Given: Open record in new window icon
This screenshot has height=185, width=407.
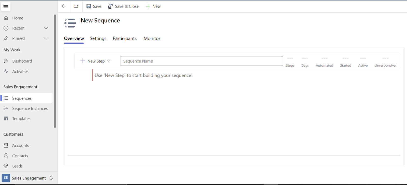Looking at the screenshot, I should click(x=76, y=6).
